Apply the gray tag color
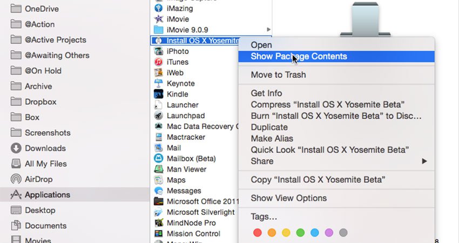The image size is (459, 243). [x=343, y=233]
